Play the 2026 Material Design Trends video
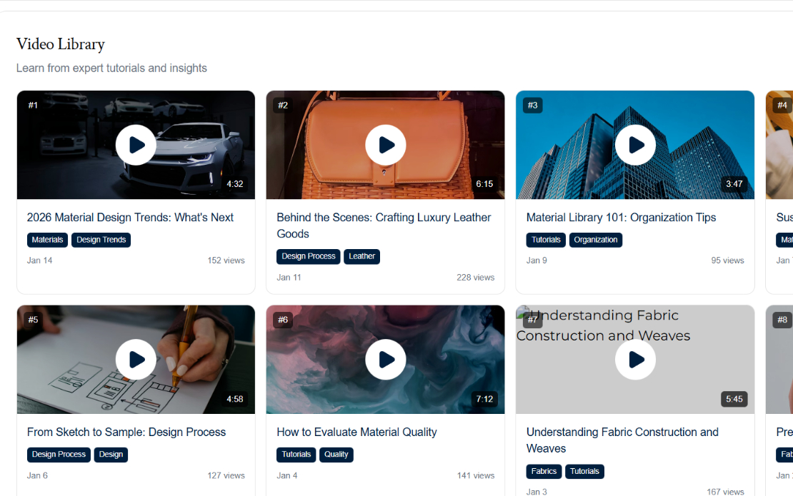 tap(136, 145)
